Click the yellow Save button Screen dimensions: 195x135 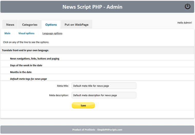coord(83,105)
